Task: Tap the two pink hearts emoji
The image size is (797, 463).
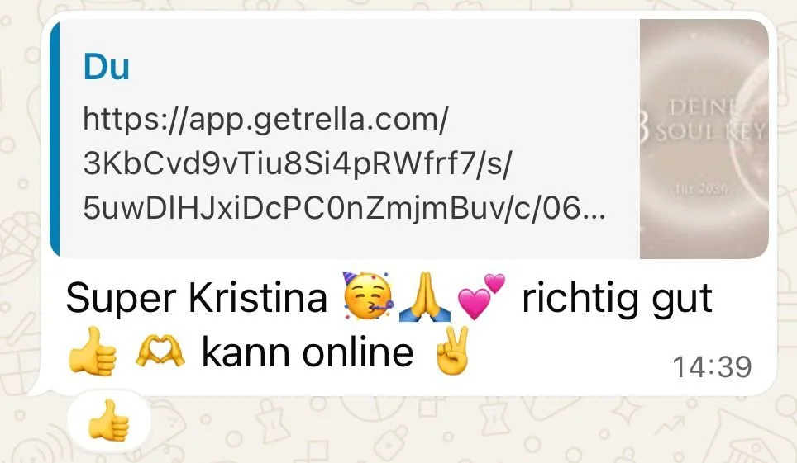Action: 481,296
